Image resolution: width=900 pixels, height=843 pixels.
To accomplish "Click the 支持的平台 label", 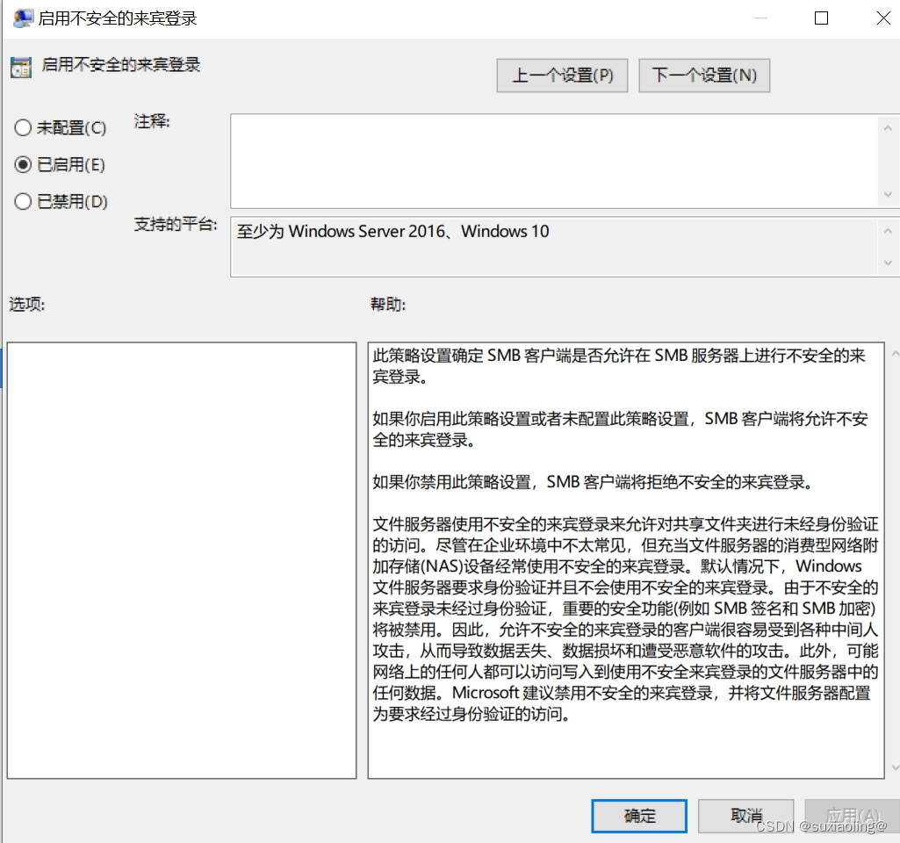I will pos(176,225).
